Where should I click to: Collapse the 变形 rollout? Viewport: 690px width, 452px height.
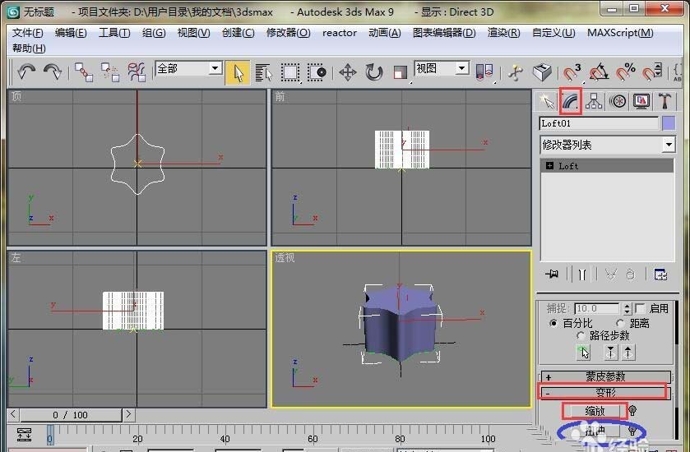(x=605, y=393)
